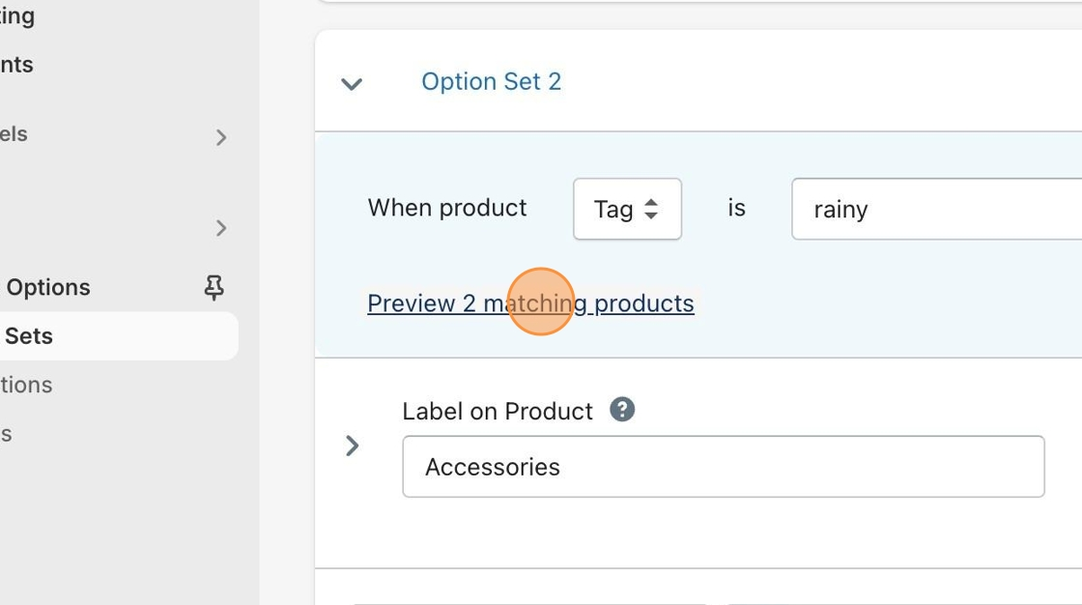Open the Options app heading in sidebar
This screenshot has width=1082, height=605.
pyautogui.click(x=48, y=287)
